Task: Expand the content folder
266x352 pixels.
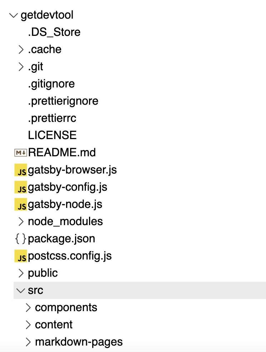Action: (x=28, y=324)
